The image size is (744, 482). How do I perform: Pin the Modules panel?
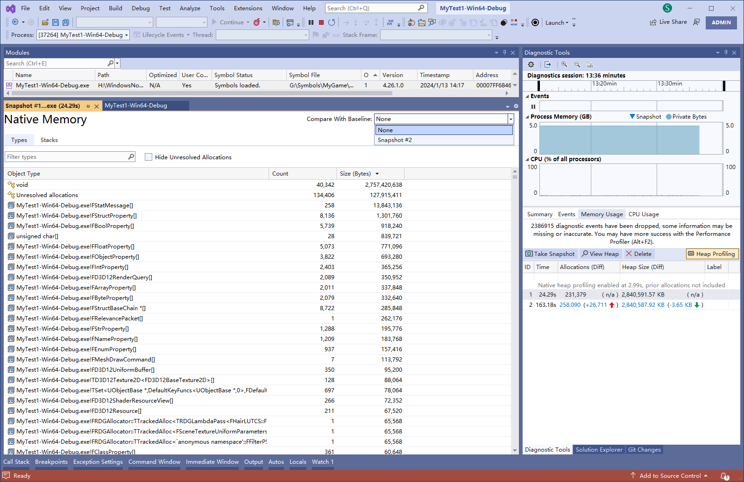coord(504,53)
